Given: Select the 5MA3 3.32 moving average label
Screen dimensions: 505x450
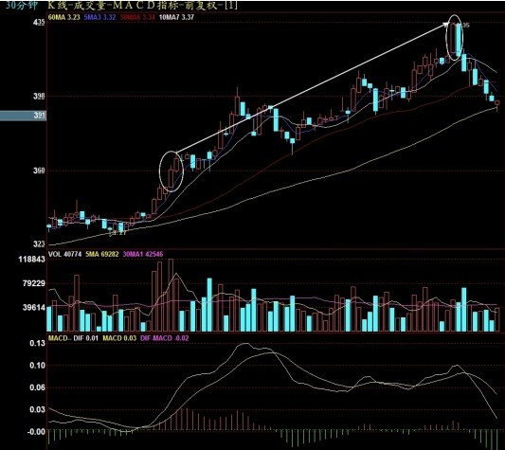Looking at the screenshot, I should click(x=99, y=17).
